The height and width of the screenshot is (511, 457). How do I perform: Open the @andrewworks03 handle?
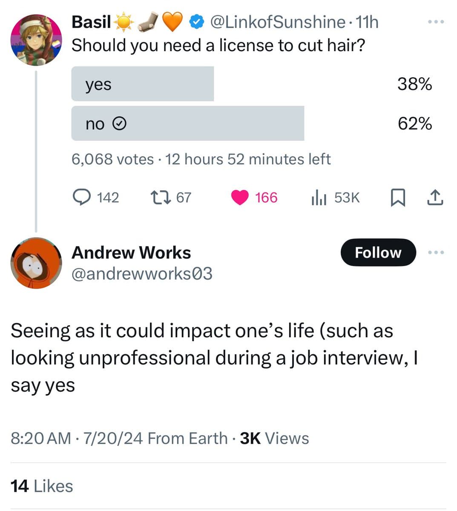(x=142, y=273)
